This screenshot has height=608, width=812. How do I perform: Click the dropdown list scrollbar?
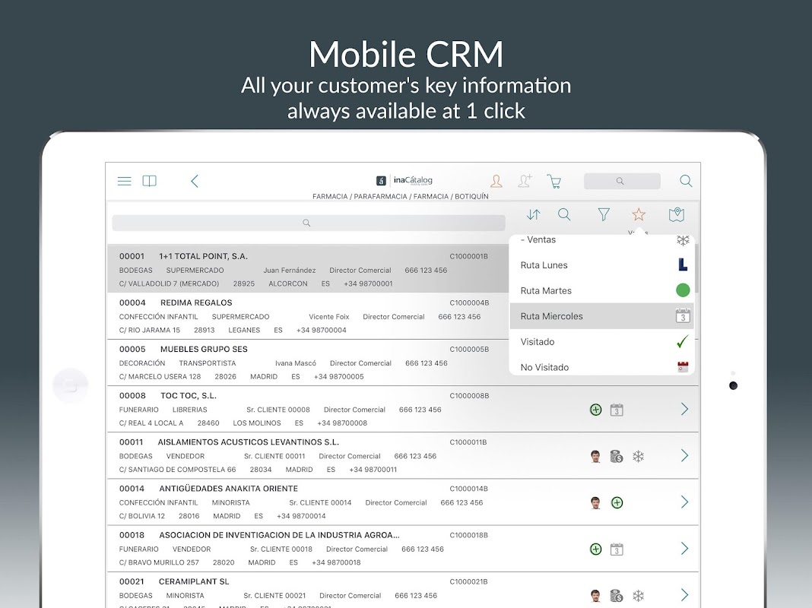click(x=696, y=269)
